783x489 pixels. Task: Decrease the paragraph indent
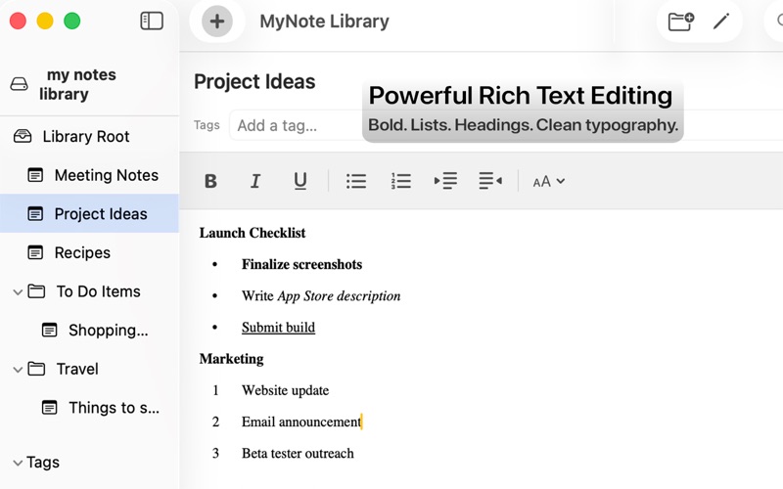point(490,181)
